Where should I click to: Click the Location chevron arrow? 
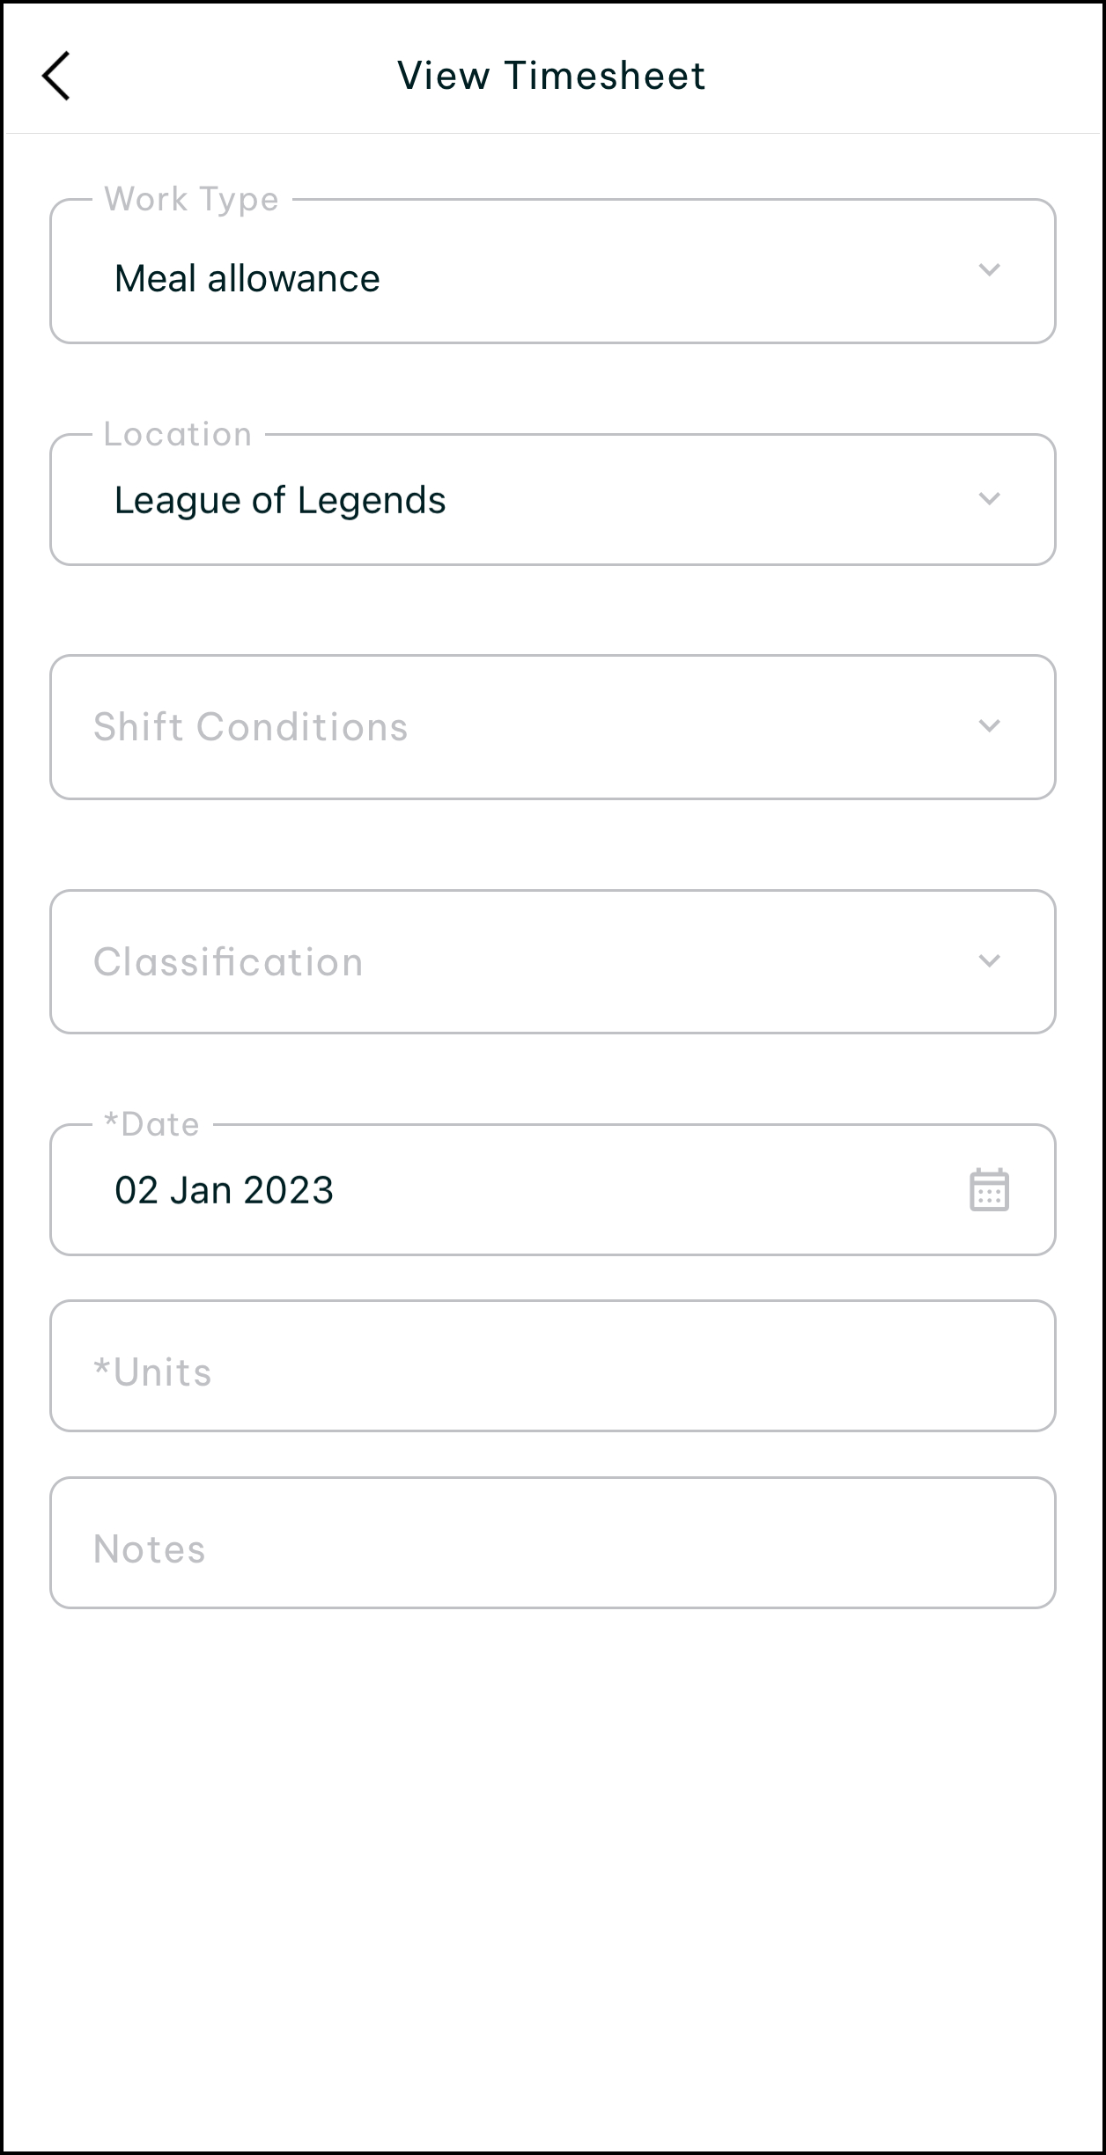[x=989, y=499]
